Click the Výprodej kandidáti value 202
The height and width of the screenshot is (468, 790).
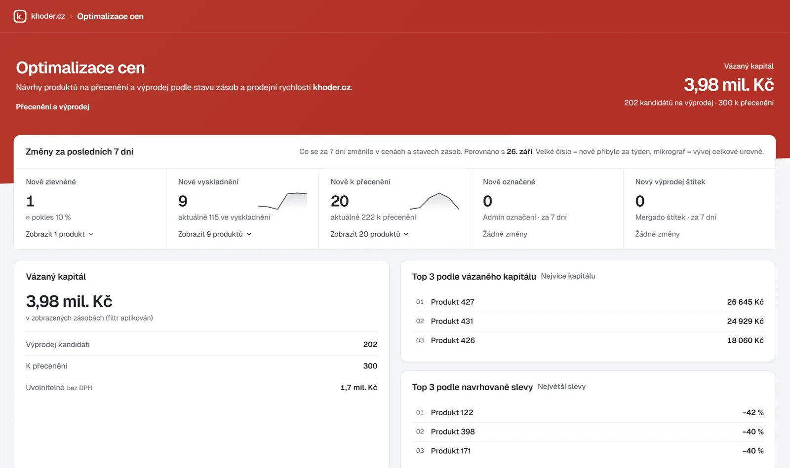coord(370,344)
